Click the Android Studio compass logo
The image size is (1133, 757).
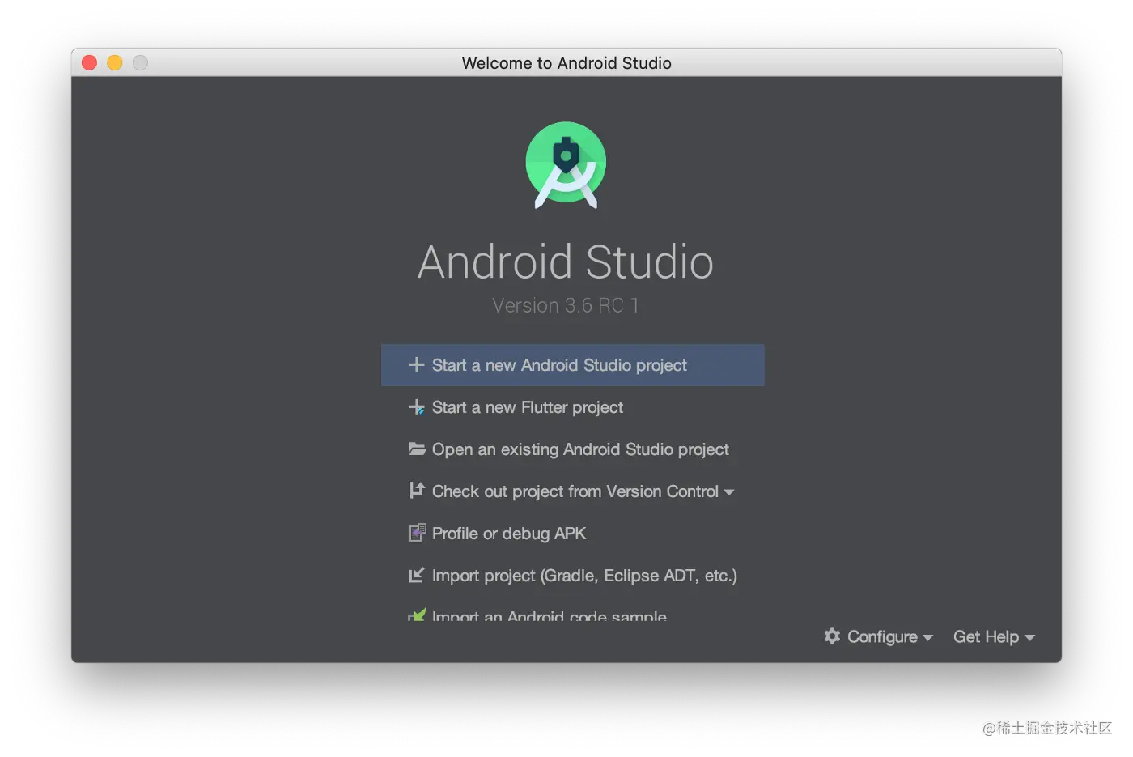click(566, 165)
